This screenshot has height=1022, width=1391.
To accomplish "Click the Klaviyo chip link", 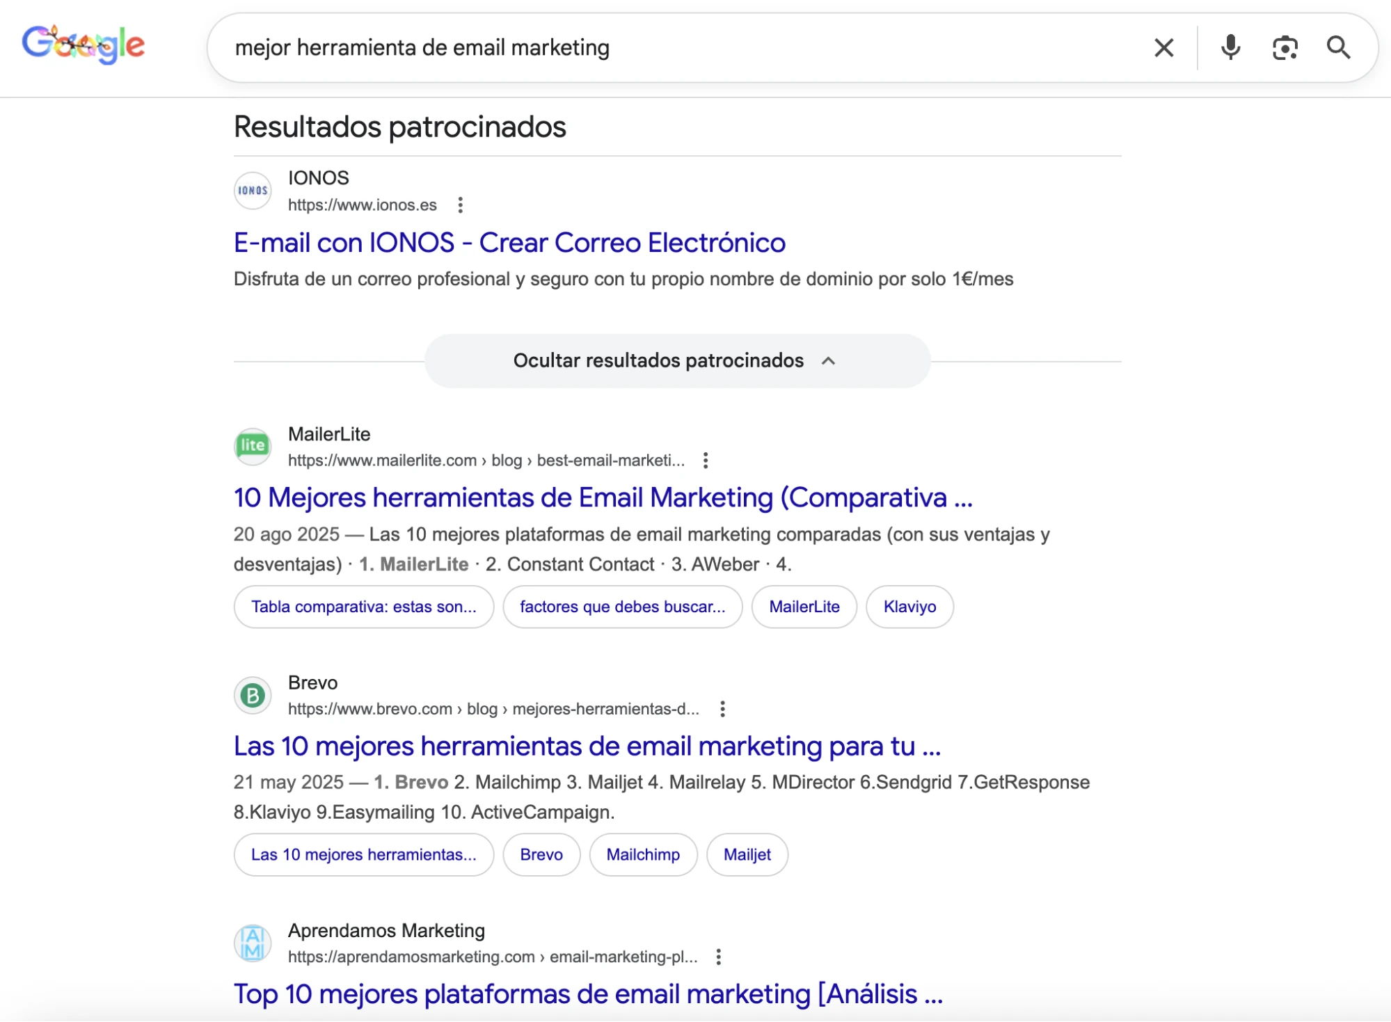I will click(909, 607).
